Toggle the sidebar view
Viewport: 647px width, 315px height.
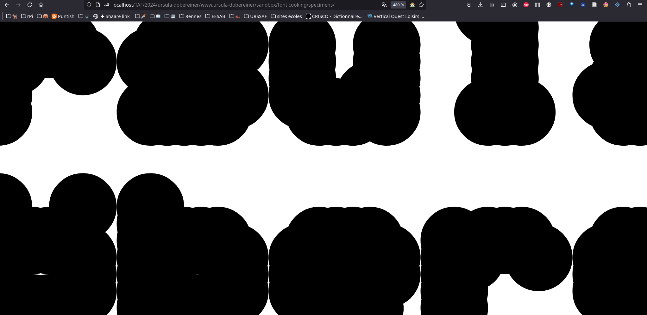pos(503,5)
